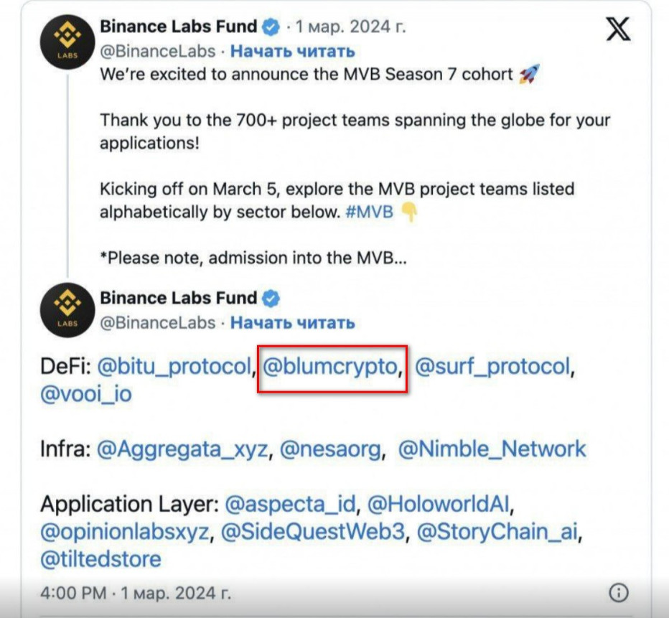Open @vooi_io mention
The height and width of the screenshot is (618, 669).
(86, 394)
